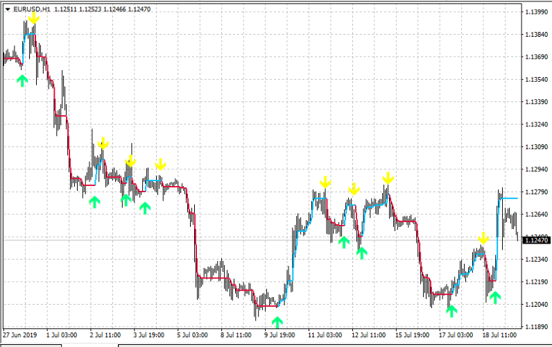Select the 15 Jul 19:00 time axis label
Image resolution: width=552 pixels, height=347 pixels.
tap(412, 335)
